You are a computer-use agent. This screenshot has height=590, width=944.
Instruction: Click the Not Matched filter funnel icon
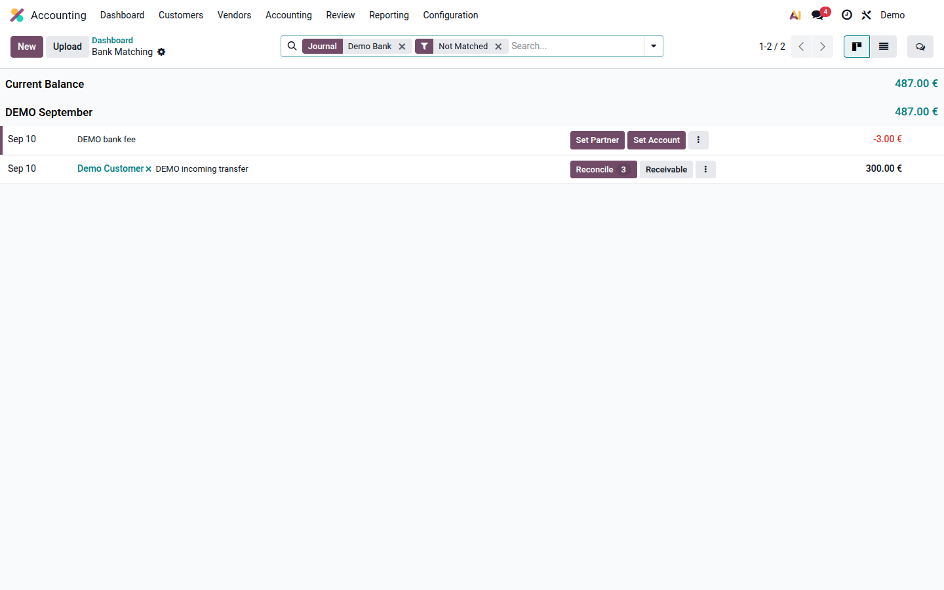(424, 46)
